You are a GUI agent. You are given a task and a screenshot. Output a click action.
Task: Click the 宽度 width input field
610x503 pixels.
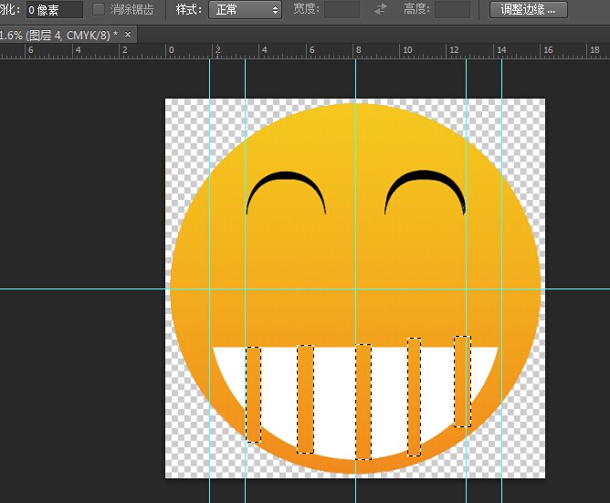(342, 10)
